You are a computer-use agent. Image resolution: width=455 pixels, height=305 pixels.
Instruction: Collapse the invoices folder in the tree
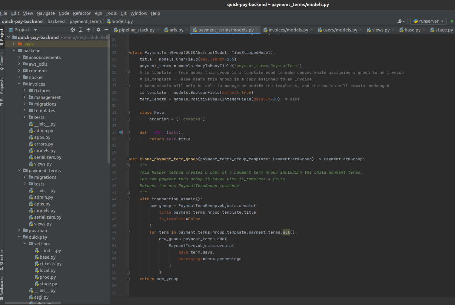19,84
